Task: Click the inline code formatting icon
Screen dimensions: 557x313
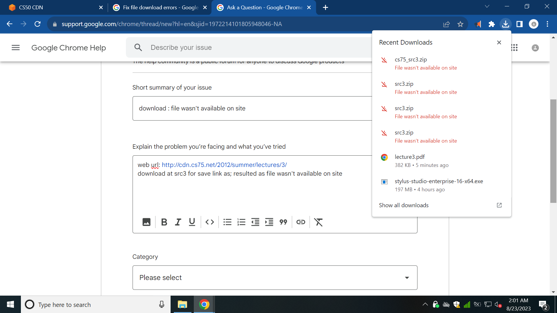Action: click(x=209, y=222)
